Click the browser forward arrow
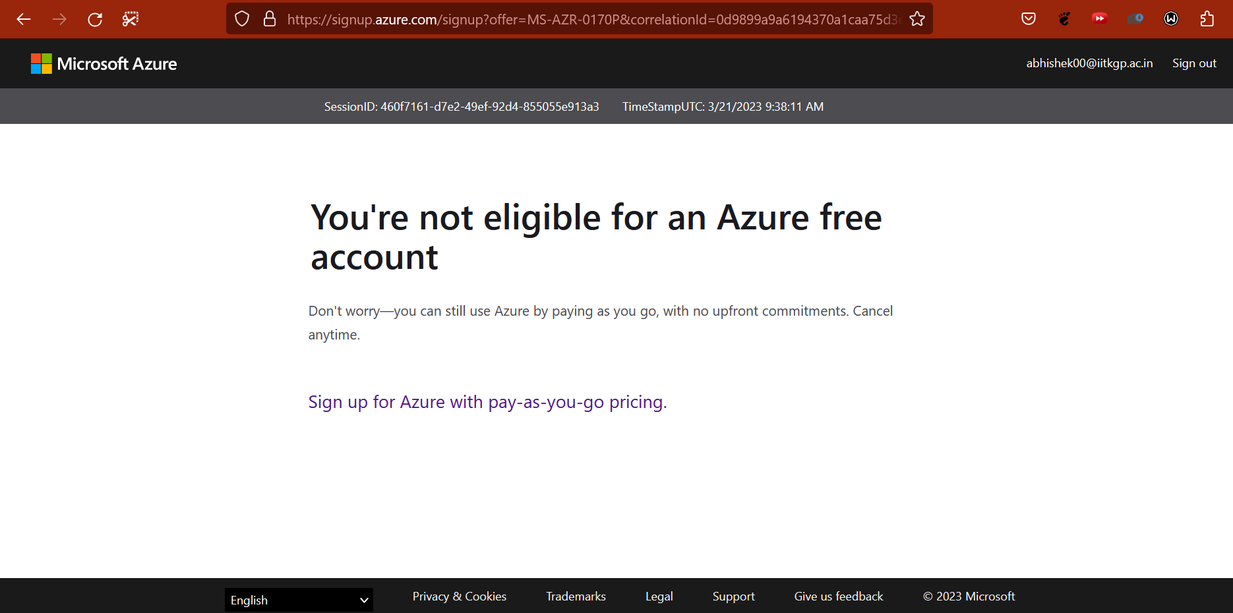Screen dimensions: 1233x613 pos(59,19)
